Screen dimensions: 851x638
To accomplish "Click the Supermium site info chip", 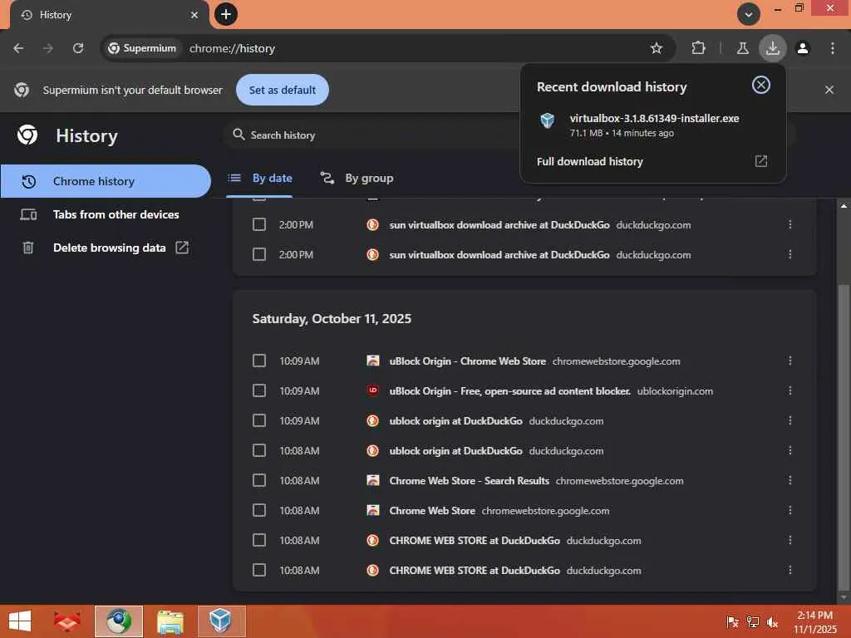I will coord(141,48).
